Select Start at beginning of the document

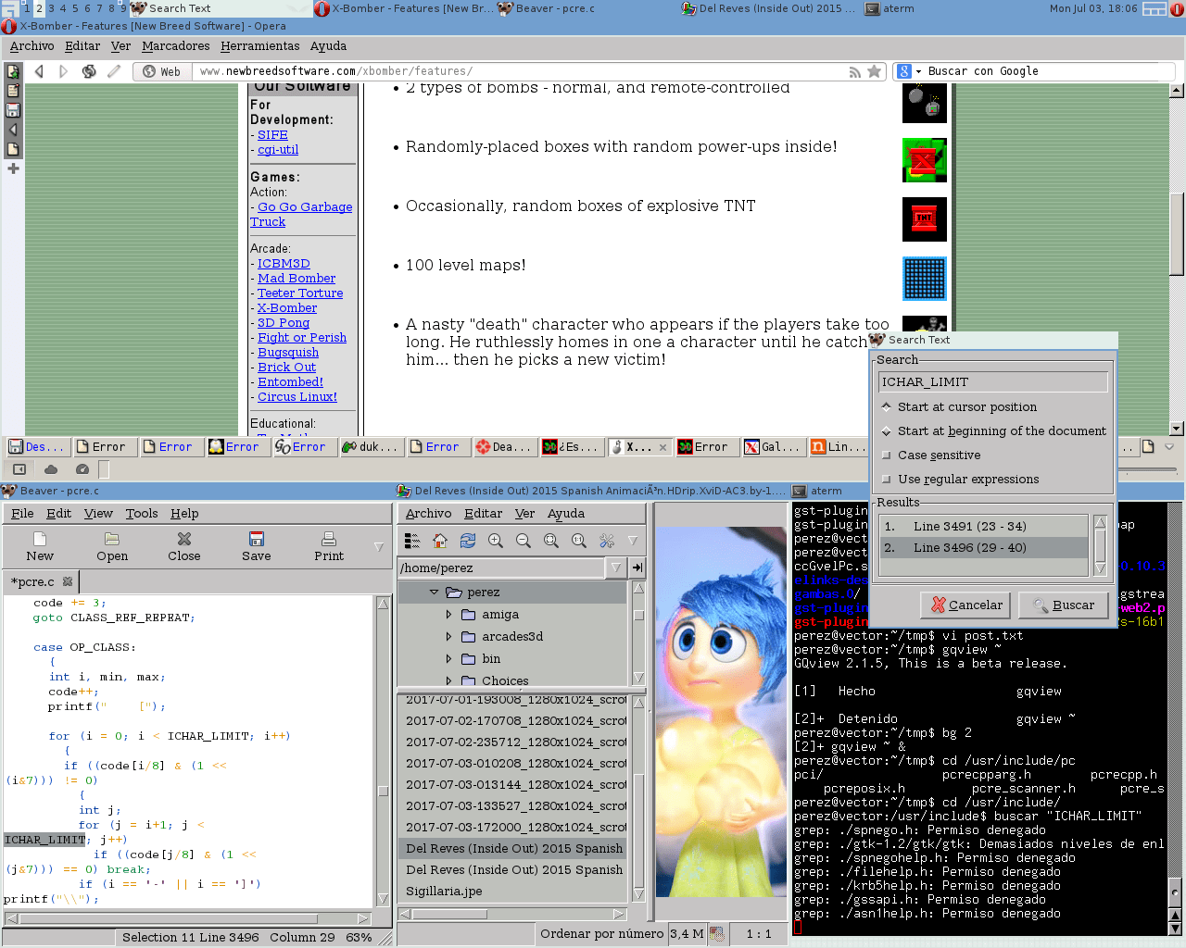tap(993, 431)
